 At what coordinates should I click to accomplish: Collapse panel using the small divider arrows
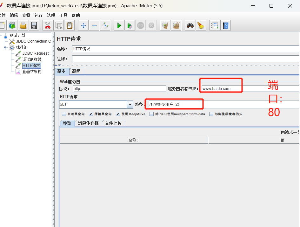pos(58,65)
